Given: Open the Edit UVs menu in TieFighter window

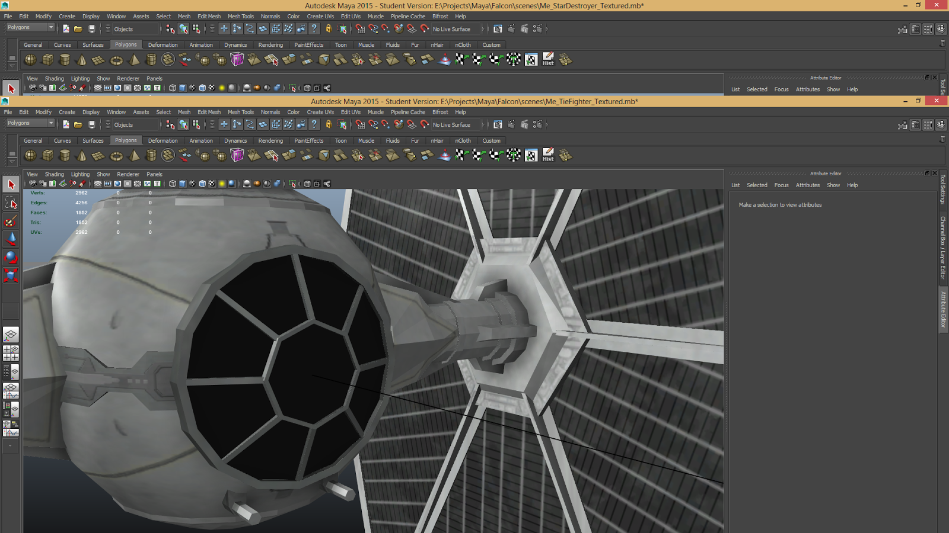Looking at the screenshot, I should (351, 112).
